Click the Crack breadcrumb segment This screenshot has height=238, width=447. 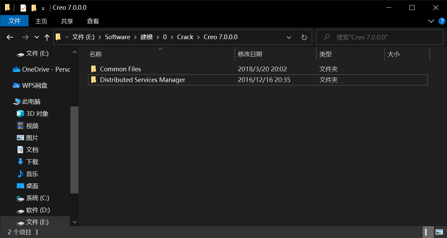coord(185,37)
